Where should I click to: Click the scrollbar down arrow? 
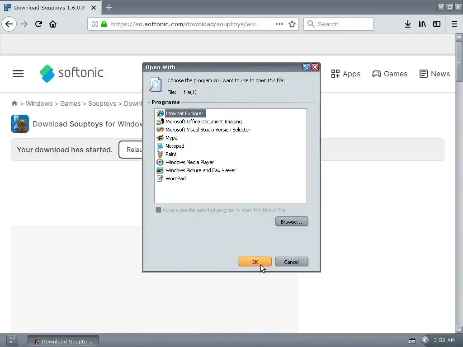click(x=459, y=329)
